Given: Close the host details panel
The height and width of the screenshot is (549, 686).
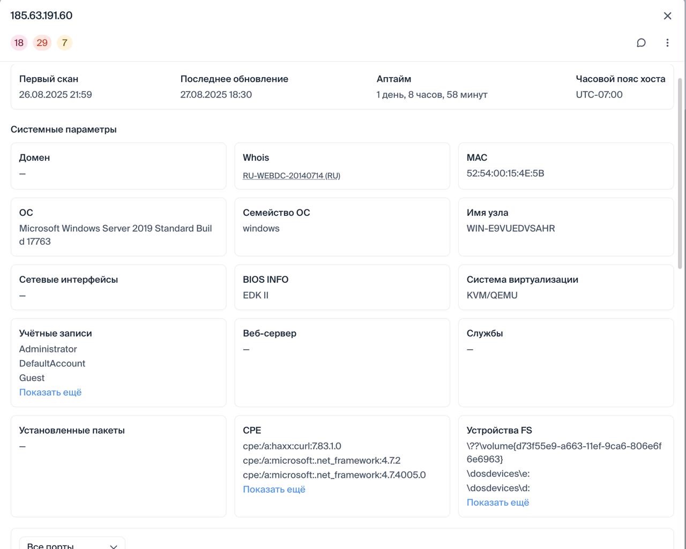Looking at the screenshot, I should (x=667, y=16).
